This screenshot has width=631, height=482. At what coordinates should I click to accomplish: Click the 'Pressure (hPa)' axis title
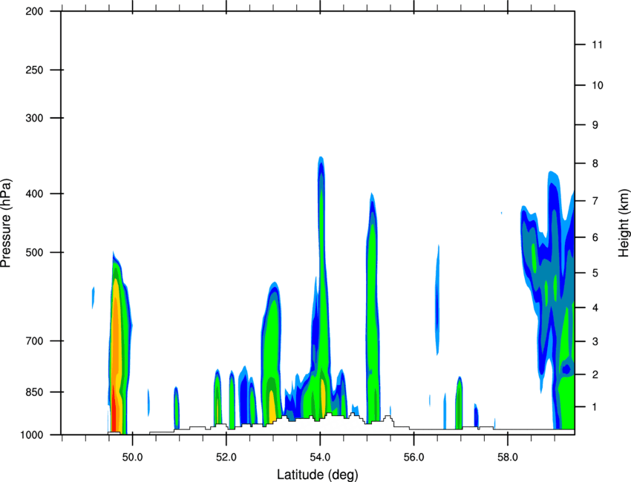coord(6,223)
